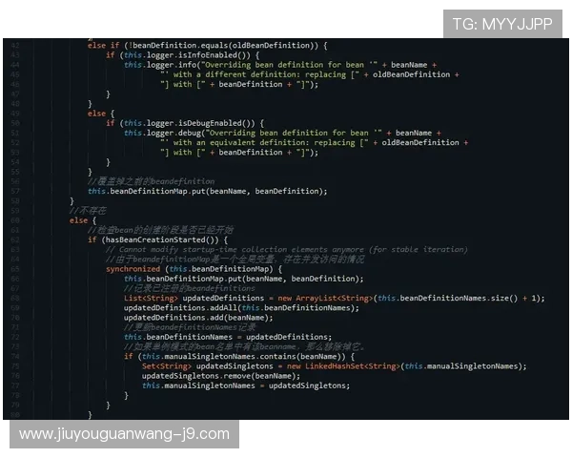Click the hasBeanCreationStarted method call
This screenshot has height=458, width=572.
173,239
